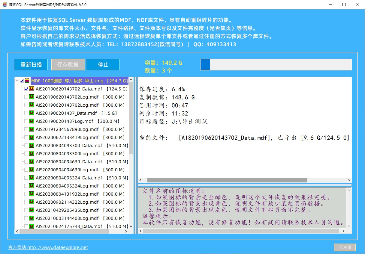Click info panel bottom scroll right arrow
Screen dimensions: 365x254
(x=344, y=231)
